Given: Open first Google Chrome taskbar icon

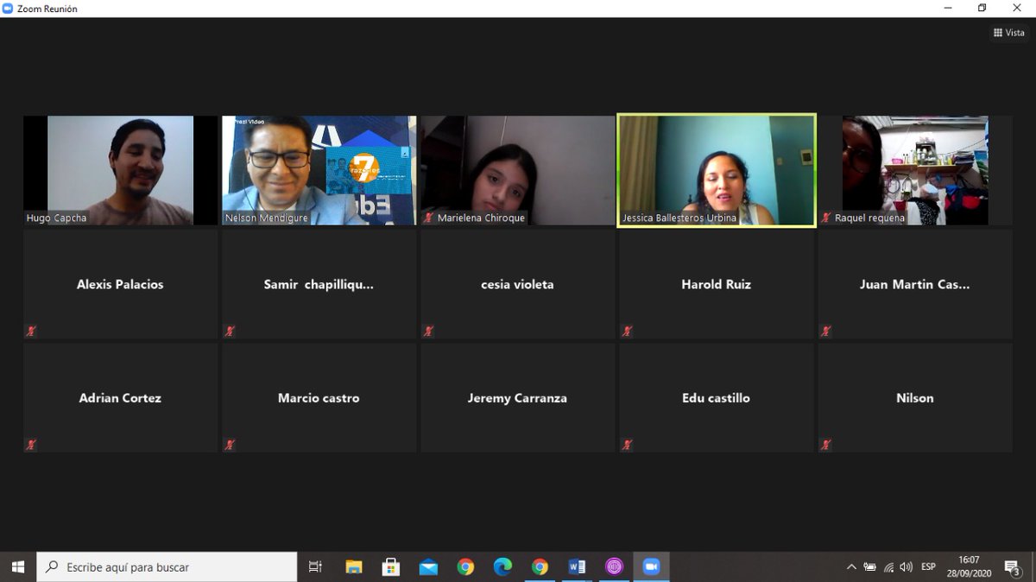Looking at the screenshot, I should (465, 566).
